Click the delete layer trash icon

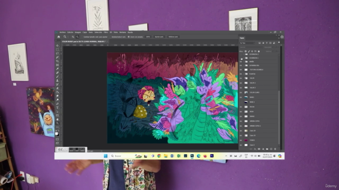pos(275,149)
